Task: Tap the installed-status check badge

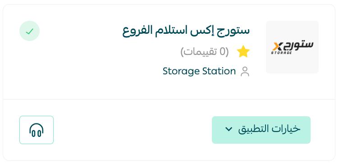Action: (x=30, y=31)
